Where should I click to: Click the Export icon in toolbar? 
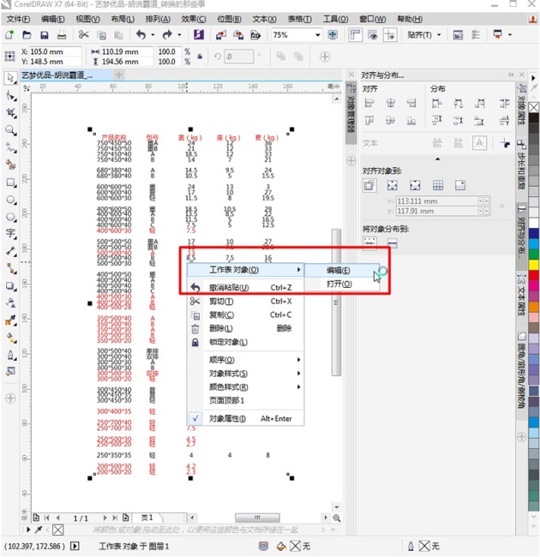point(238,35)
